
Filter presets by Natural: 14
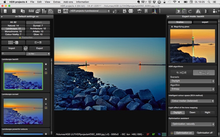click(x=13, y=25)
